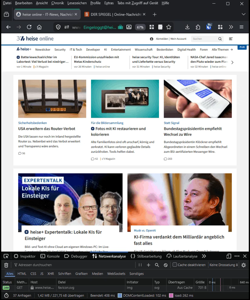
Task: Open USA erweitern das Router-Verbot article
Action: click(47, 129)
